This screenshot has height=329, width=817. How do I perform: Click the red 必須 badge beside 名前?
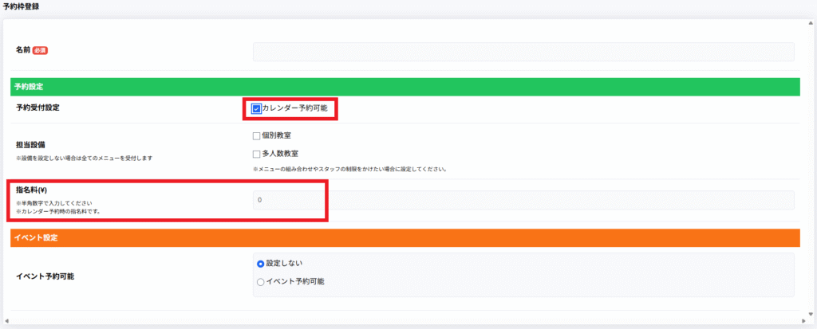tap(41, 50)
